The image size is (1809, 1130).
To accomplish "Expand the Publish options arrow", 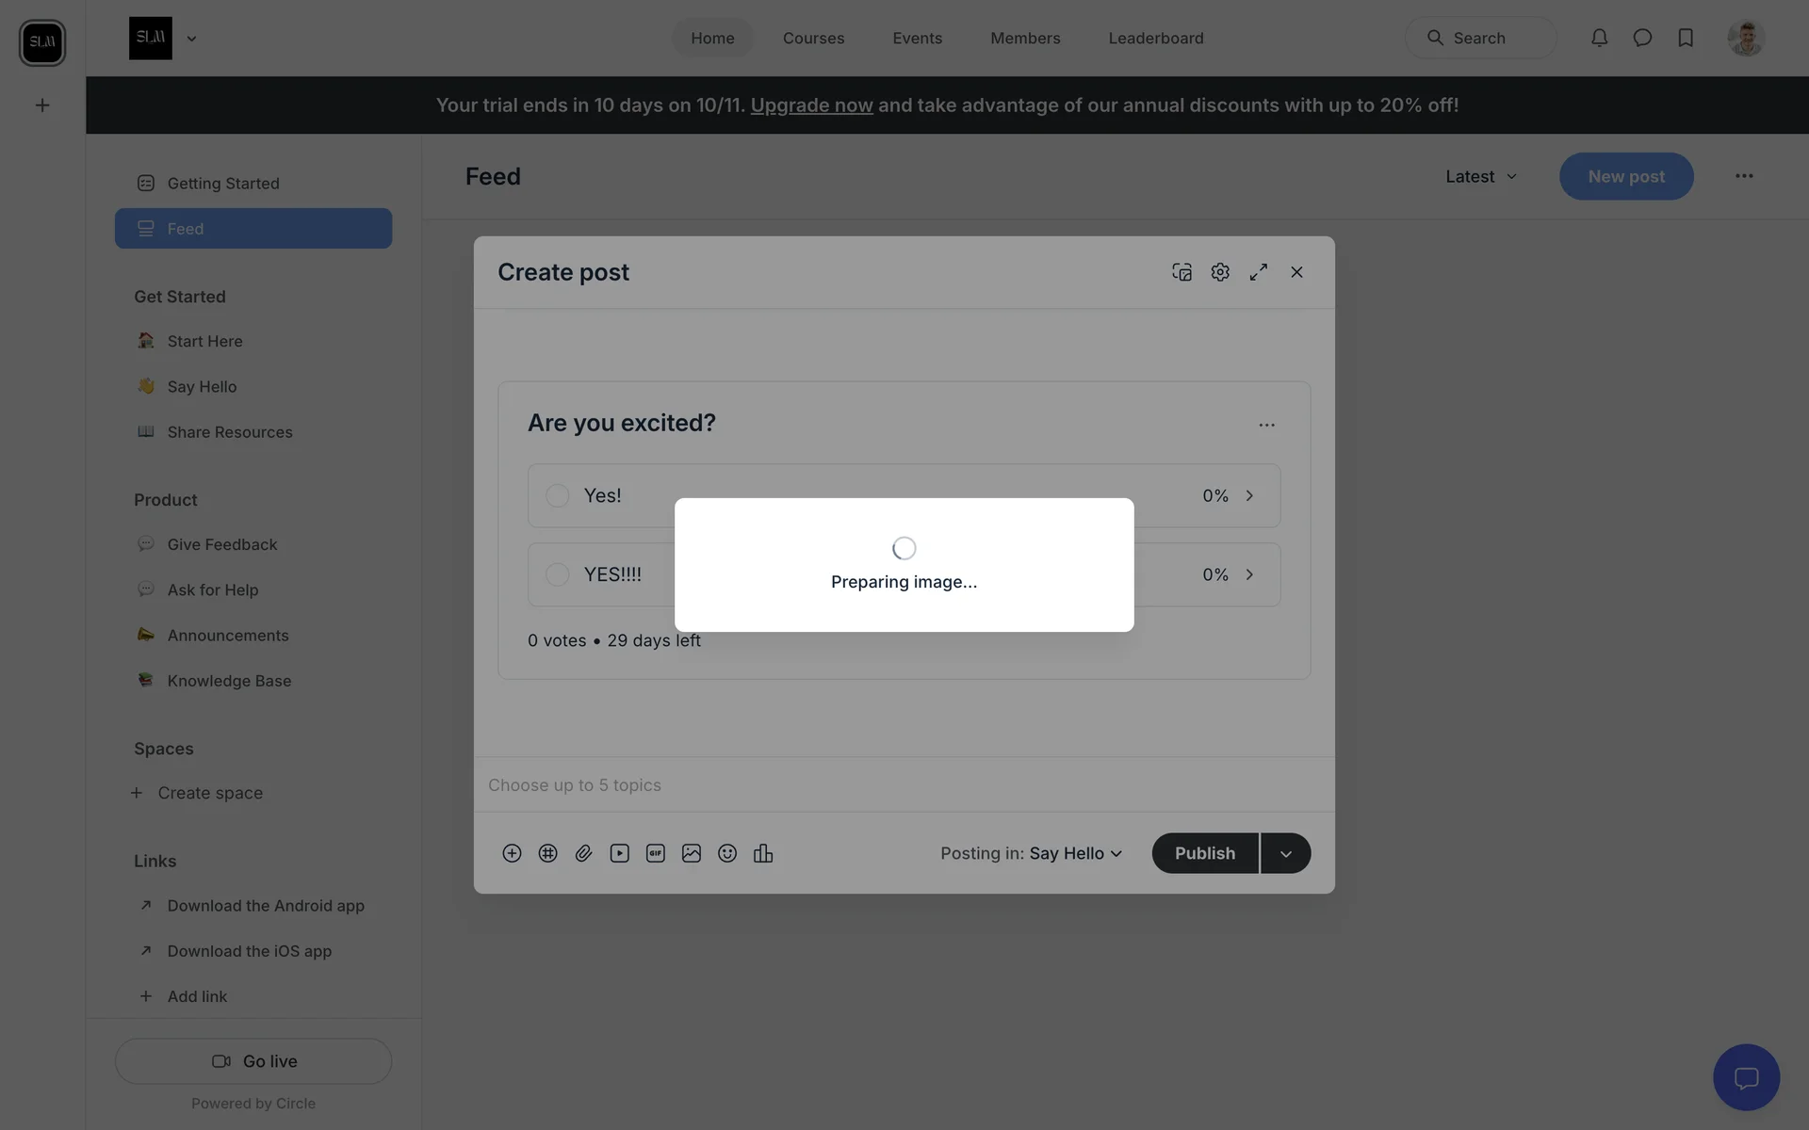I will pos(1286,853).
